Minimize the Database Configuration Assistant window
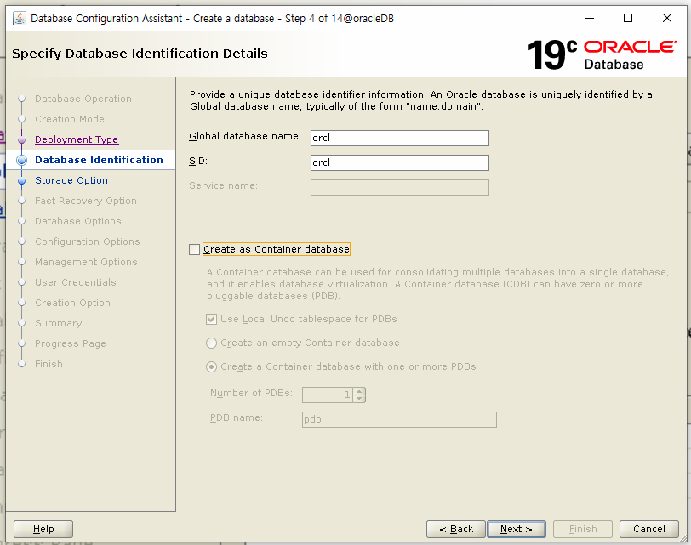Screen dimensions: 691x545 point(590,18)
